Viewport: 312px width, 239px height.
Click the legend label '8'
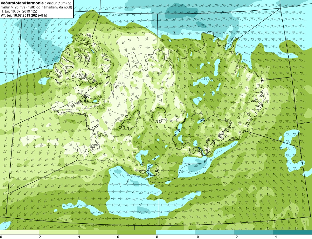tap(157, 237)
